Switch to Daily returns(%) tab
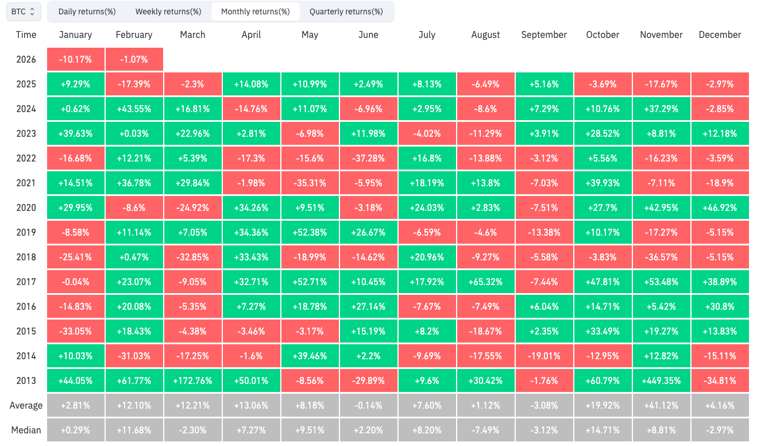The height and width of the screenshot is (446, 757). pos(87,11)
